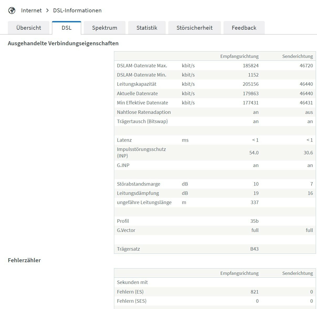Select value 185824 in Empfangsrichtung

pyautogui.click(x=251, y=66)
